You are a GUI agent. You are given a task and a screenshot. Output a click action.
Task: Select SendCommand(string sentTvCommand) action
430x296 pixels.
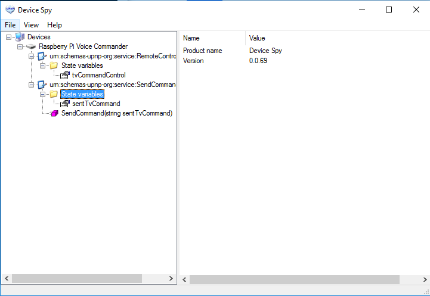116,113
